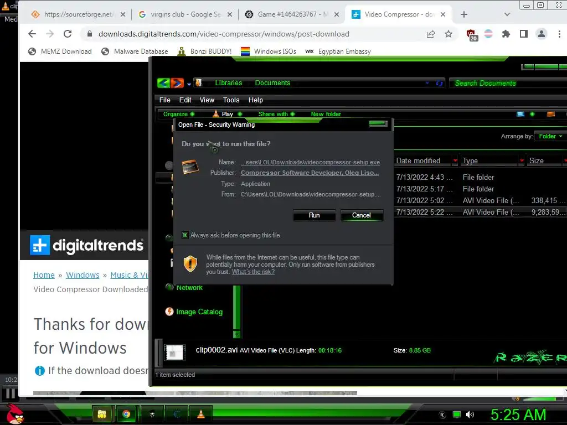The width and height of the screenshot is (567, 425).
Task: Click the Chrome address bar URL
Action: click(224, 34)
